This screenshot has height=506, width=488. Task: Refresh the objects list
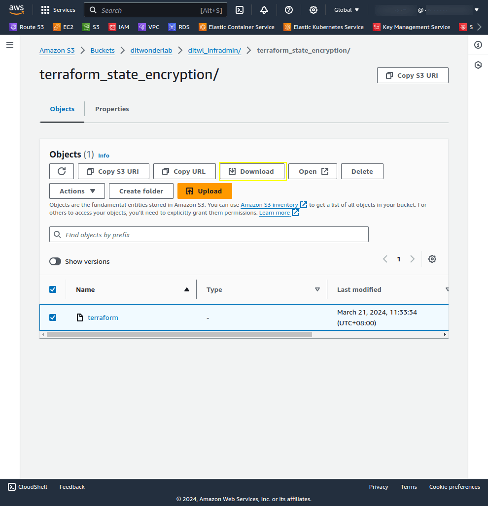click(61, 171)
